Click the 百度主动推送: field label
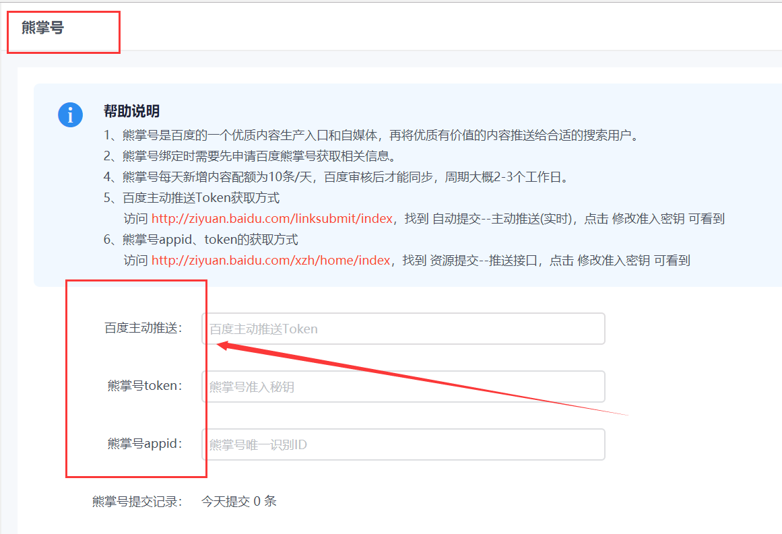Viewport: 782px width, 534px height. [x=143, y=327]
